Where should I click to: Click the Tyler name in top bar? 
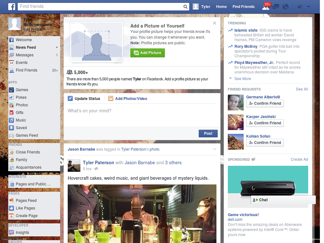[x=206, y=7]
